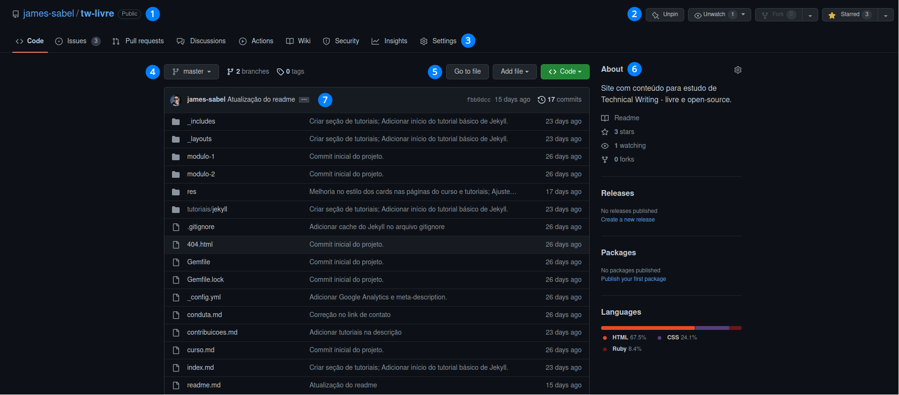899x395 pixels.
Task: Click the CSS purple segment of language bar
Action: coord(712,328)
